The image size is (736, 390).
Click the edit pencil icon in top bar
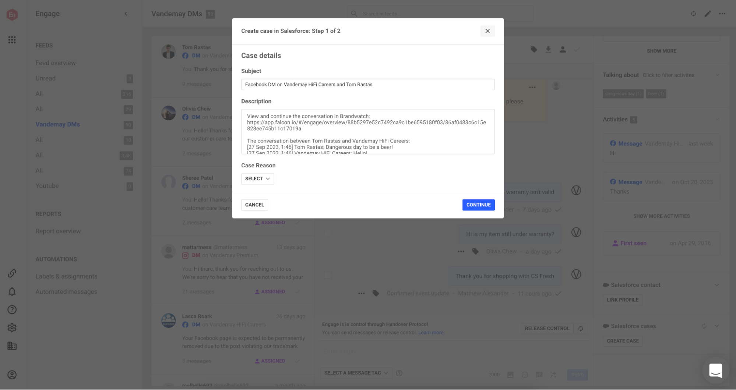[x=708, y=14]
